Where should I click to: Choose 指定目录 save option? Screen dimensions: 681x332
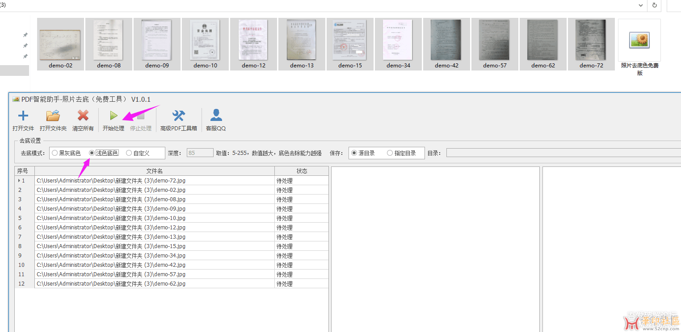[390, 153]
